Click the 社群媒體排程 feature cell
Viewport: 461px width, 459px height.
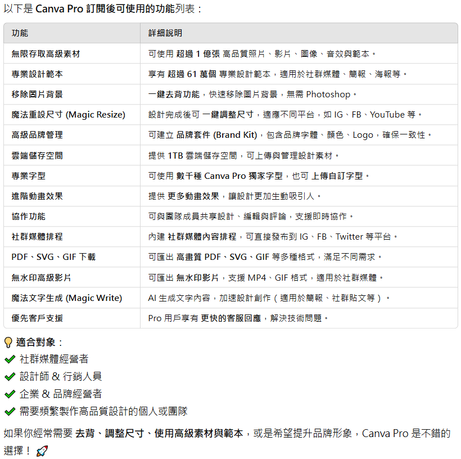click(x=37, y=237)
